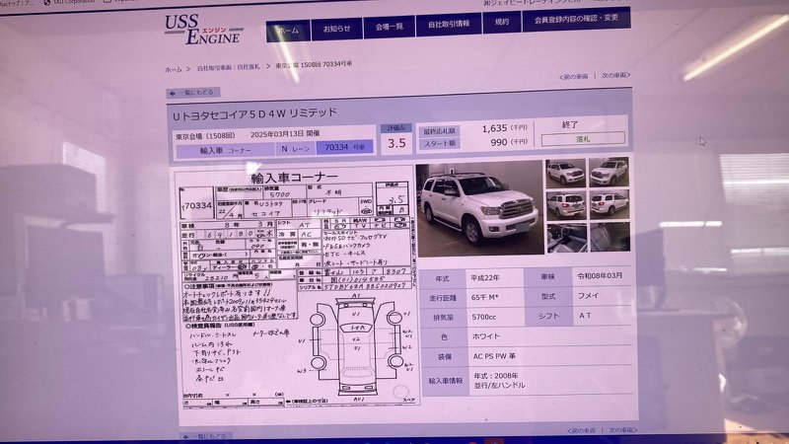The image size is (789, 444).
Task: Click the 年式：2008年 import info text
Action: click(x=496, y=376)
